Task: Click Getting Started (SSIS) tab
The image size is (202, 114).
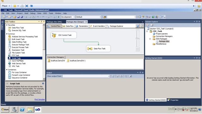Action: [156, 100]
